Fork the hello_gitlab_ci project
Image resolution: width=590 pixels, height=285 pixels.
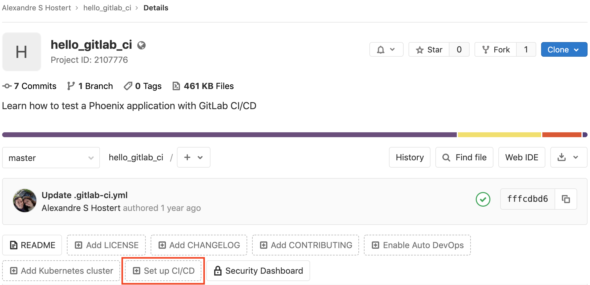pos(496,50)
